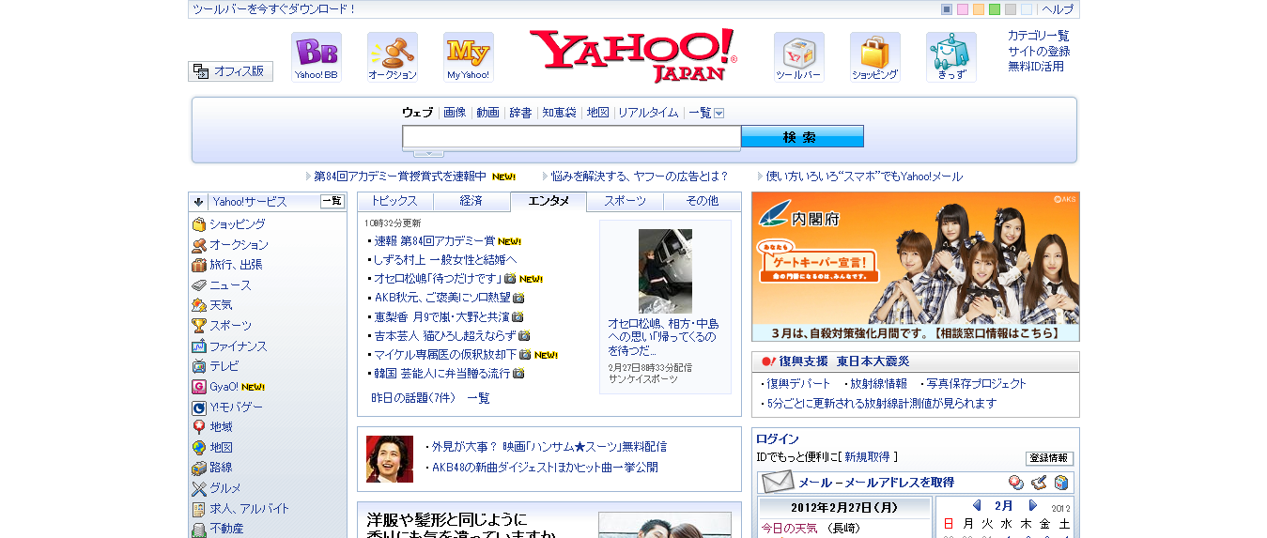Image resolution: width=1267 pixels, height=538 pixels.
Task: Switch to the 経済 tab
Action: point(471,201)
